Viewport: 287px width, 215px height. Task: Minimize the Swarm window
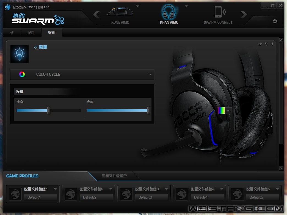click(265, 6)
